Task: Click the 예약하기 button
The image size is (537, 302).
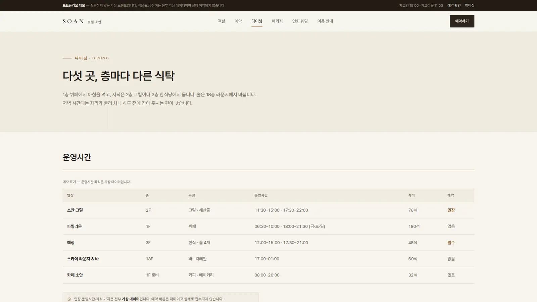Action: 462,21
